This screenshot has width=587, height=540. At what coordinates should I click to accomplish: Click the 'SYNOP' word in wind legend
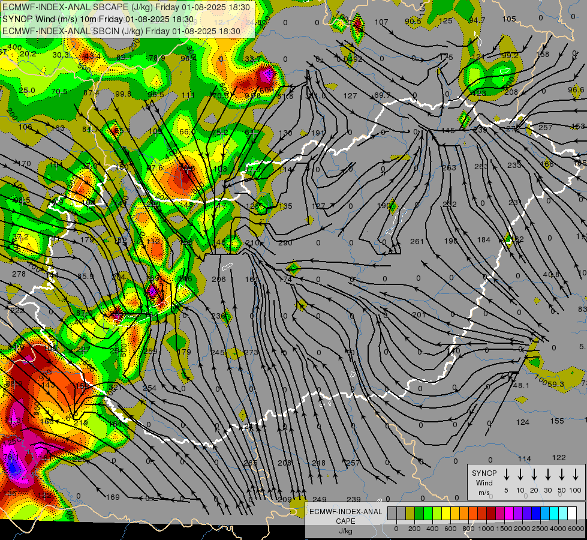(484, 473)
